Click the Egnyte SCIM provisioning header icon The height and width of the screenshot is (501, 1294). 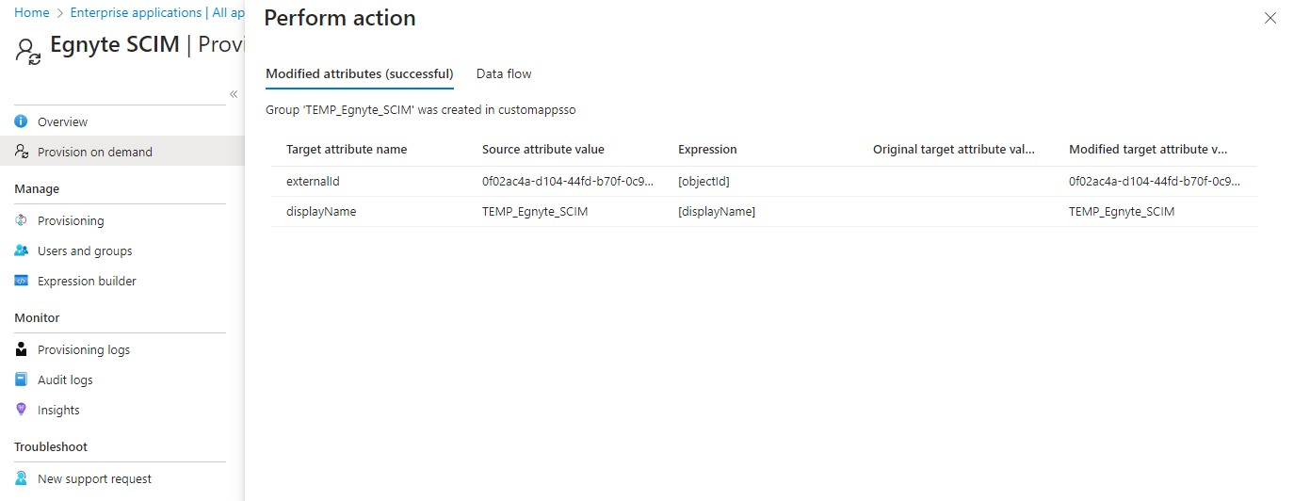28,51
